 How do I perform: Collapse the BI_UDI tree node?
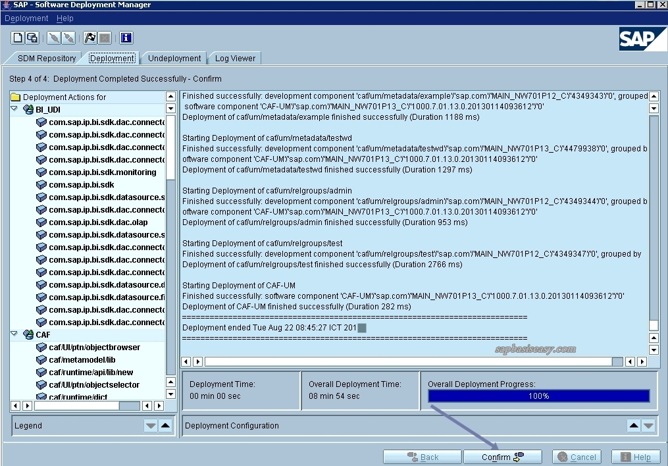[14, 109]
